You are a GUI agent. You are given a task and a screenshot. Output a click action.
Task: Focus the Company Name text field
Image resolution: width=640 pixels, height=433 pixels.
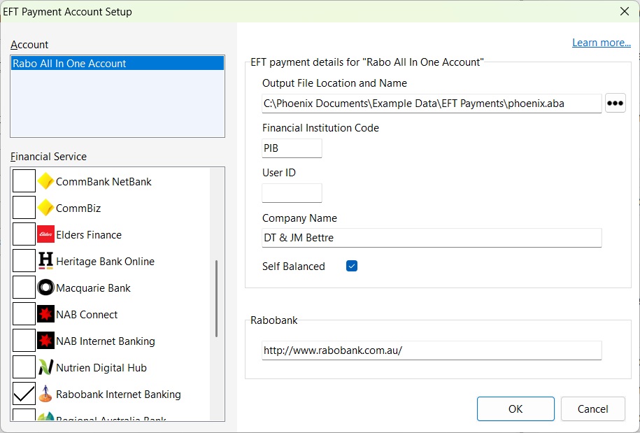click(x=432, y=238)
